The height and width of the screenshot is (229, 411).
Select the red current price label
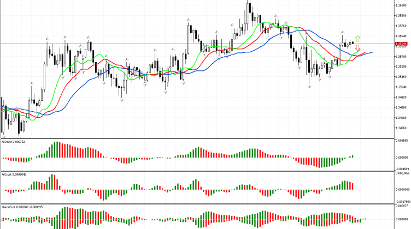click(x=402, y=43)
